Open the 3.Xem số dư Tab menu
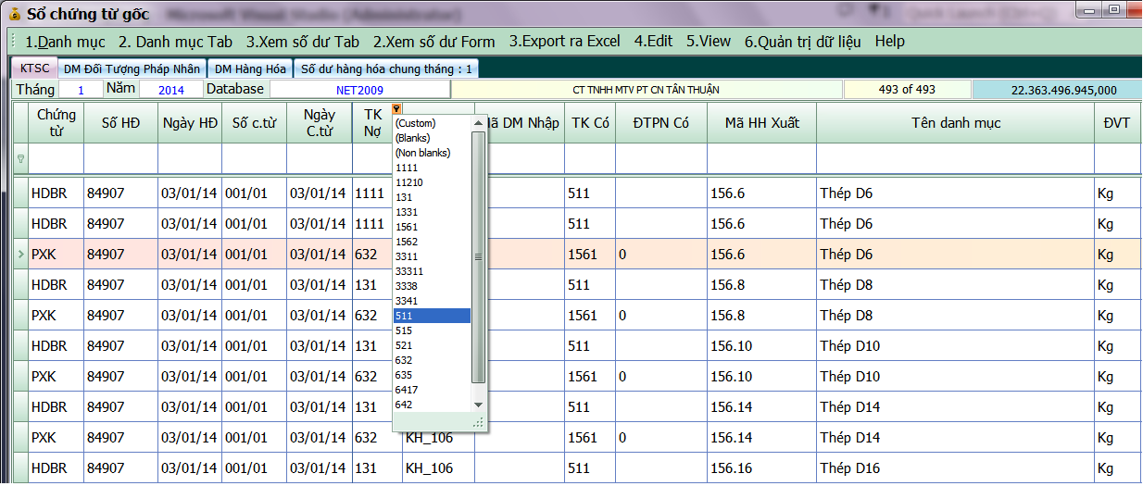 click(x=303, y=42)
